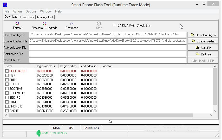Maximize the Flash Tool window
The width and height of the screenshot is (222, 140).
204,4
